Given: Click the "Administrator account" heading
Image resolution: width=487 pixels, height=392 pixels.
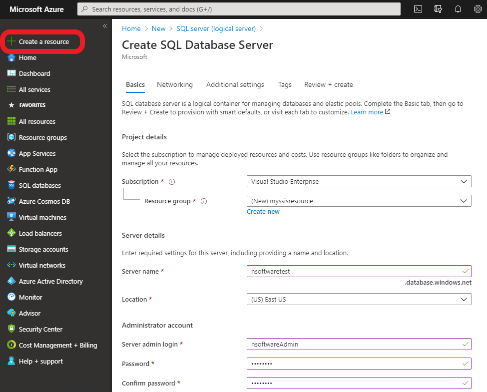Looking at the screenshot, I should pos(157,325).
